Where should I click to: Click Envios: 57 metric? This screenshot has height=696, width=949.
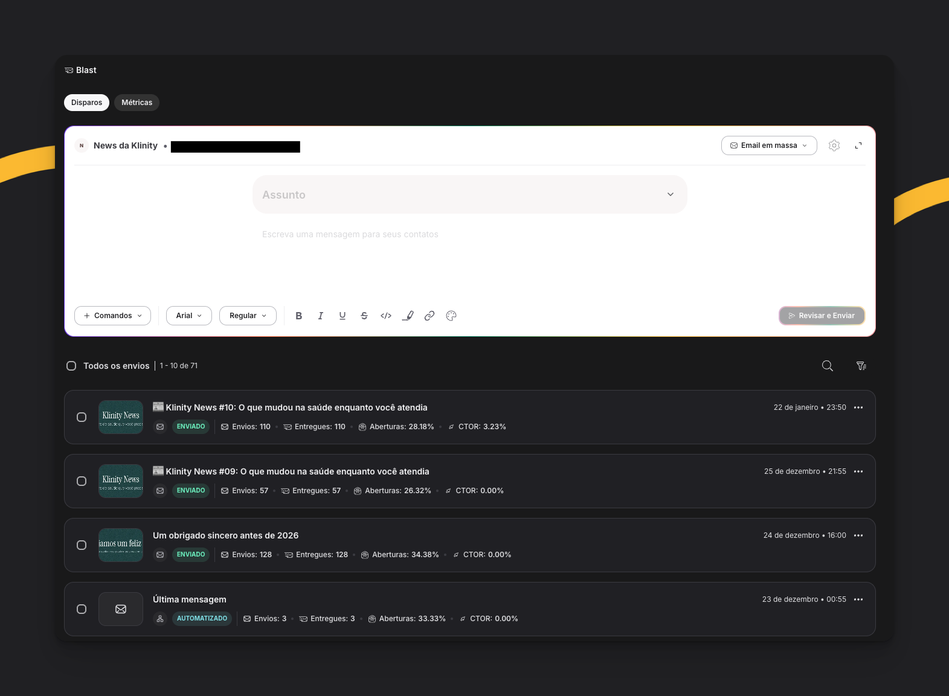(245, 491)
